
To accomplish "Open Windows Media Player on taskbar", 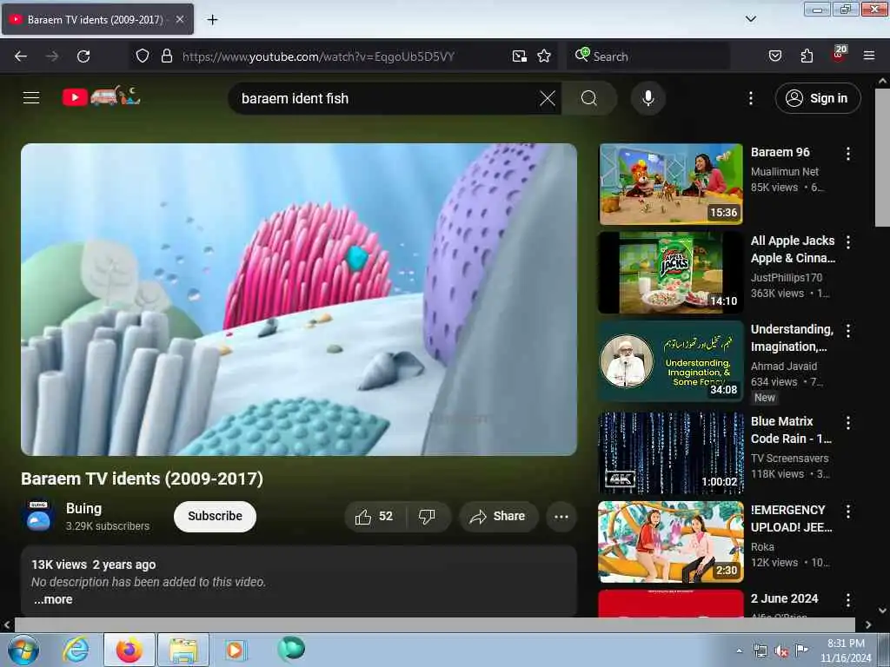I will click(235, 650).
